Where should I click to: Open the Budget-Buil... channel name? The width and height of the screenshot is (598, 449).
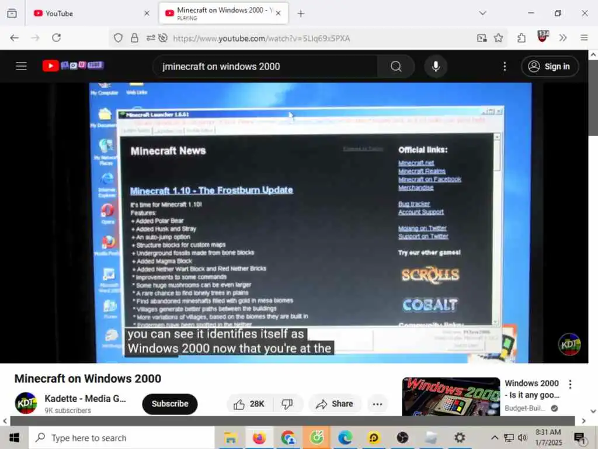[x=525, y=409]
